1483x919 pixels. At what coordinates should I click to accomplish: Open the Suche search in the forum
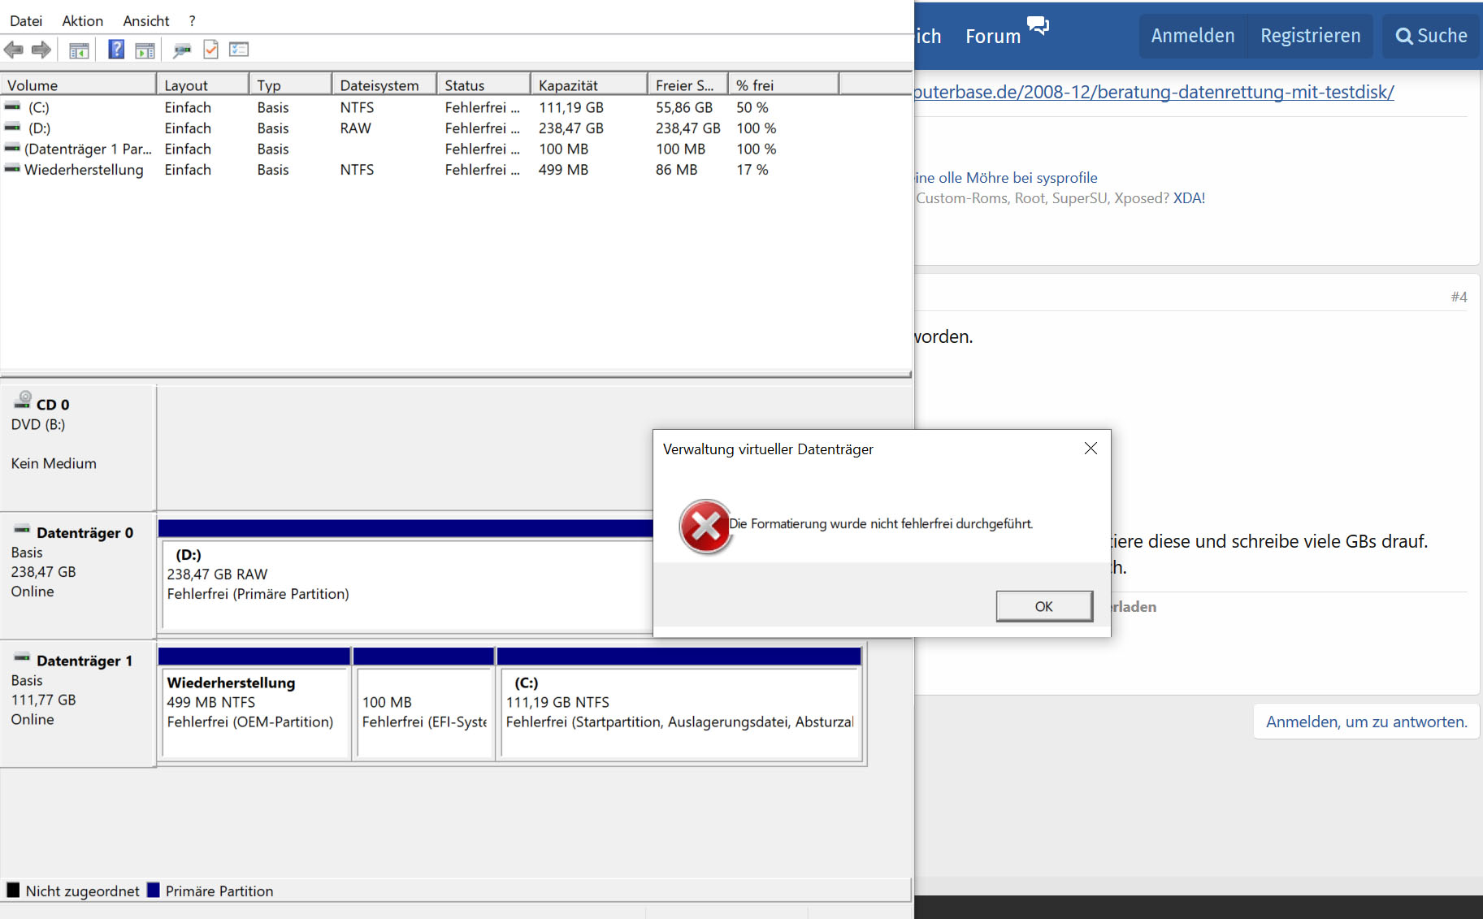(1433, 36)
